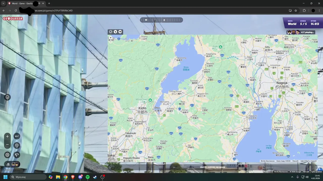Open the game settings gear
This screenshot has width=323, height=181.
7,155
